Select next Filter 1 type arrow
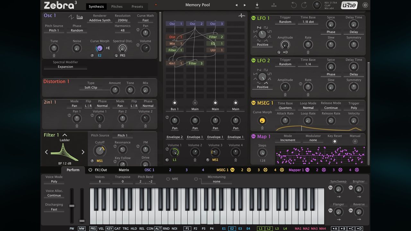 [x=83, y=152]
